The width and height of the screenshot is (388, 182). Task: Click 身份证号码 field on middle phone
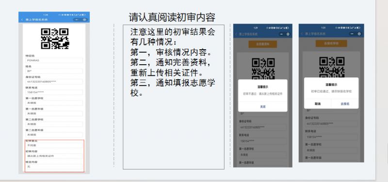point(262,127)
